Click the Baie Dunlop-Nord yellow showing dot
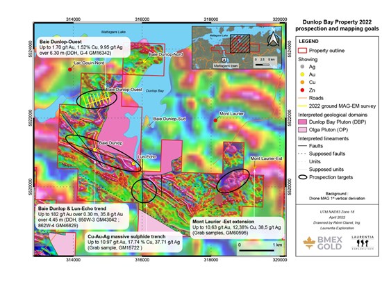Viewport: 382px width, 287px height. click(144, 61)
